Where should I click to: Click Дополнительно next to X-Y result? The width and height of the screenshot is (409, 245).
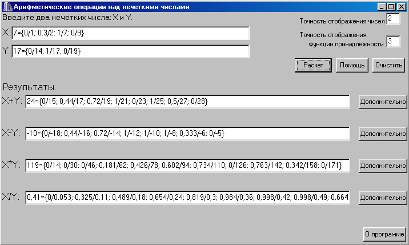(383, 134)
